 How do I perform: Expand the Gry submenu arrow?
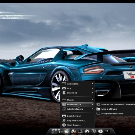click(x=92, y=88)
